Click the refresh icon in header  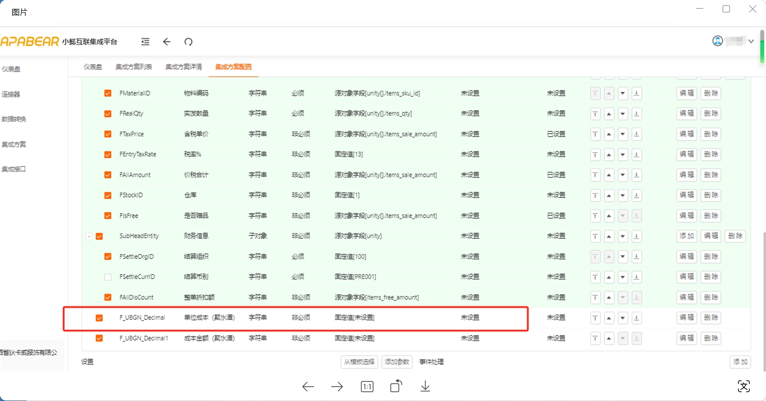[188, 42]
